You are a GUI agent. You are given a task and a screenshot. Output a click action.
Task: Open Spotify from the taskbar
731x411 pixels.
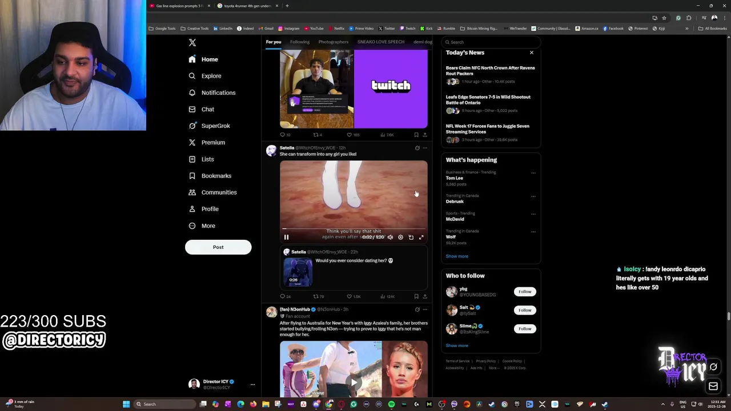tap(391, 404)
